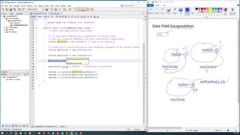Screen dimensions: 240x135
Task: Toggle the Source view button in editor
Action: tap(33, 16)
